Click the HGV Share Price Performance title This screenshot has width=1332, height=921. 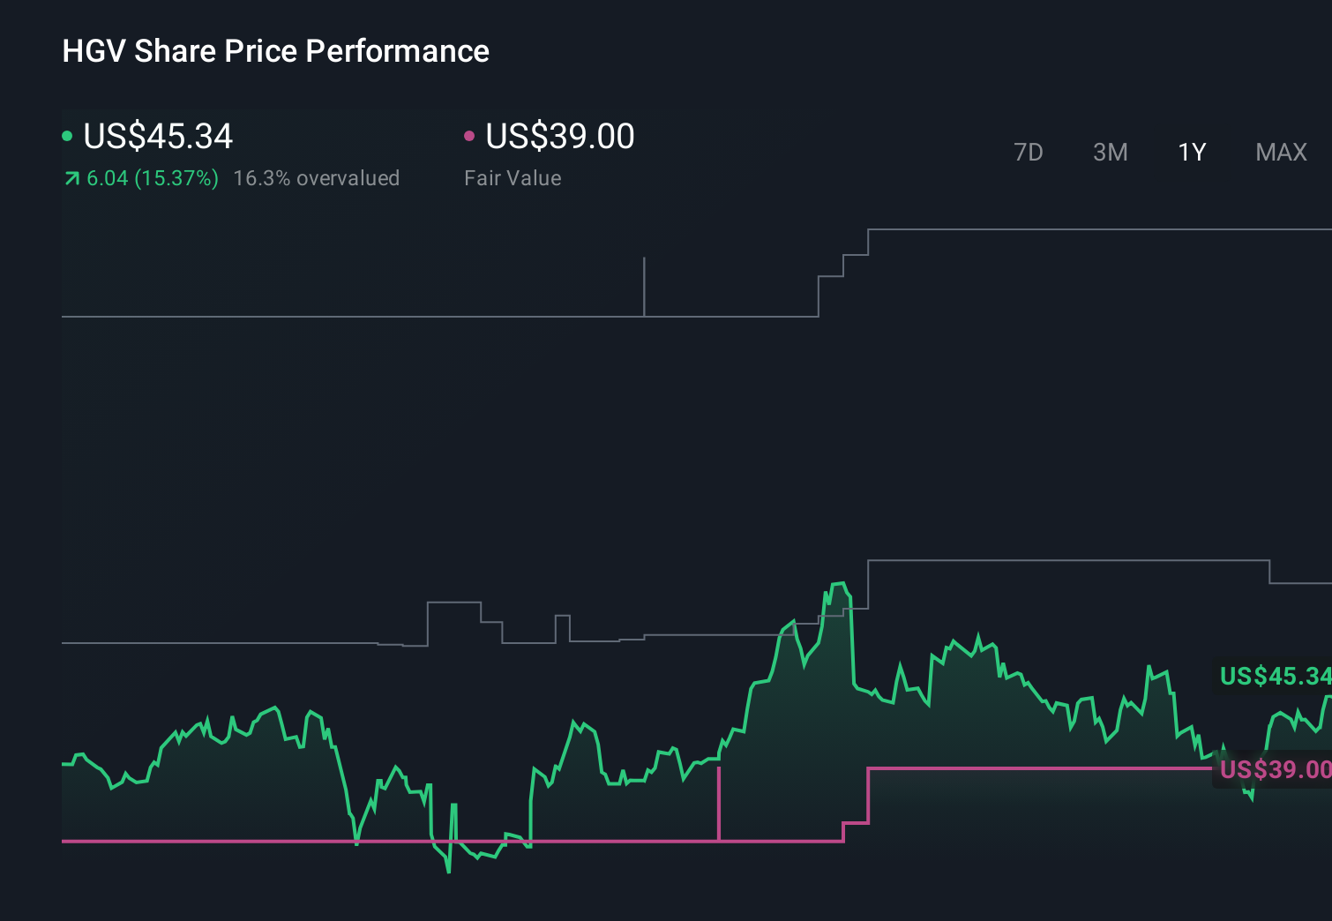coord(274,51)
